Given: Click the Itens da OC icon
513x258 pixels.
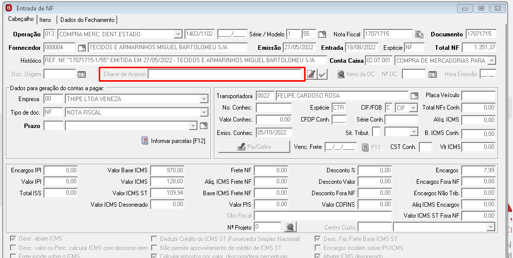Looking at the screenshot, I should [341, 74].
